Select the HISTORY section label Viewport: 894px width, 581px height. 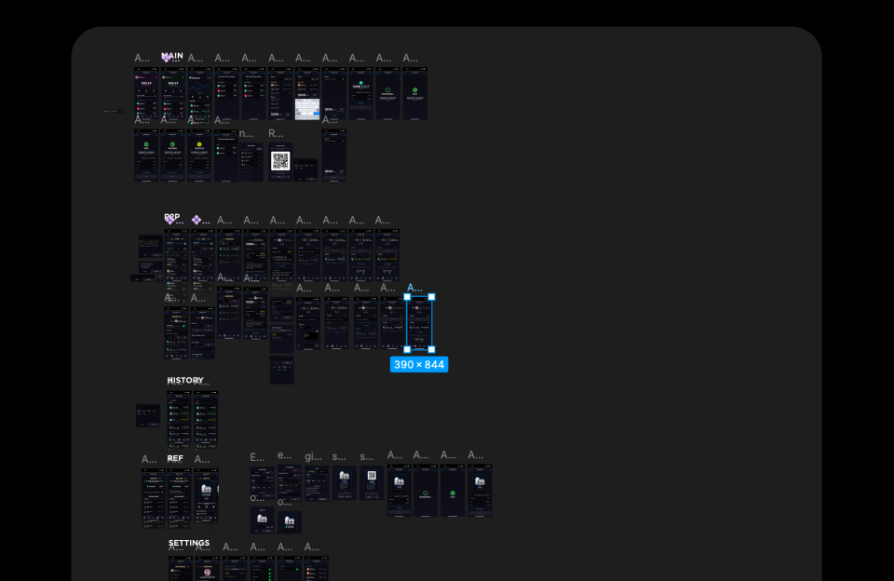click(185, 380)
